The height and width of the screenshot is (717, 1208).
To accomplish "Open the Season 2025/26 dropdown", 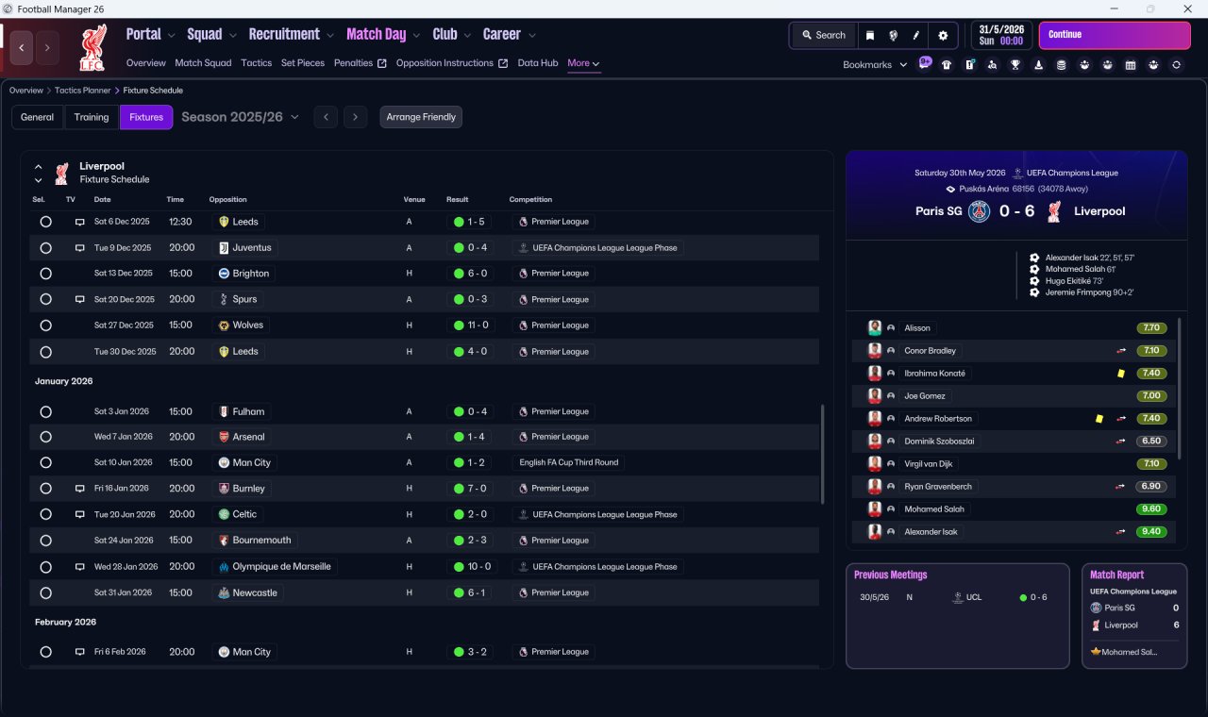I will (x=240, y=117).
